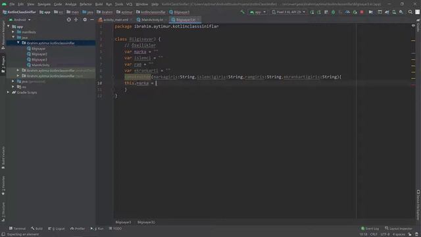
Task: Collapse the selected ibrahim.aytimur.kotlinclassiniflar package
Action: click(x=18, y=43)
